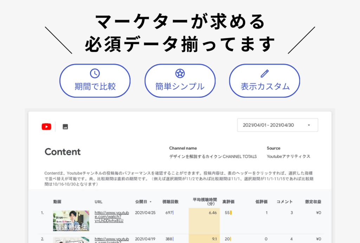Sort table by 視聴回数 column header
Screen dimensions: 360x243
(x=171, y=202)
